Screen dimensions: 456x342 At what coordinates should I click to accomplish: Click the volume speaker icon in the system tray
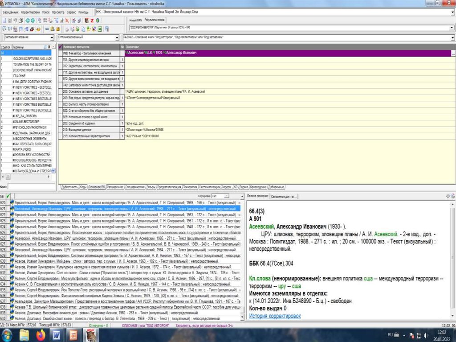(426, 335)
